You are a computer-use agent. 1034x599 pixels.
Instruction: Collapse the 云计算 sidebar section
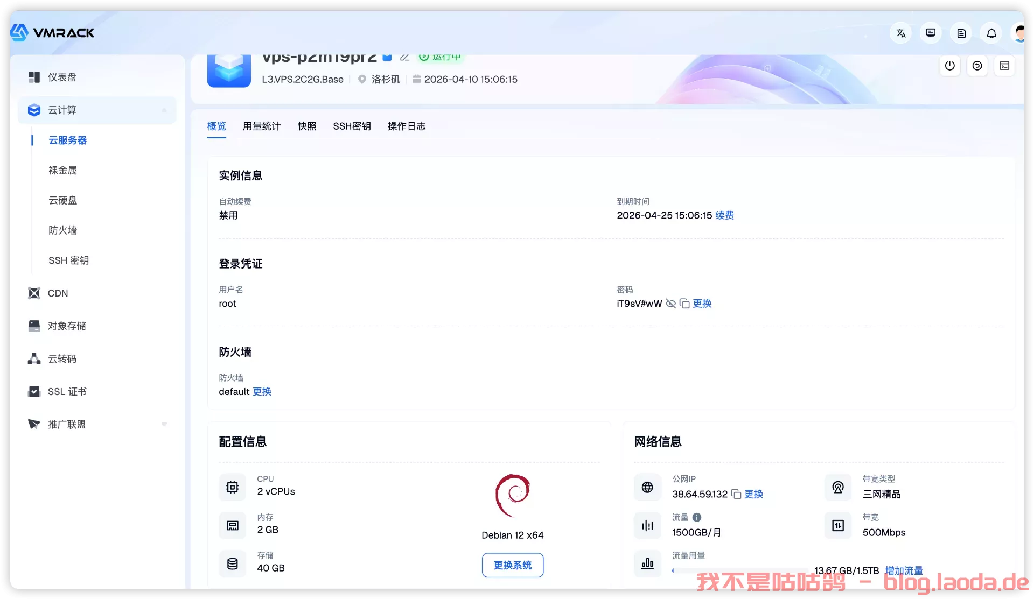click(164, 110)
